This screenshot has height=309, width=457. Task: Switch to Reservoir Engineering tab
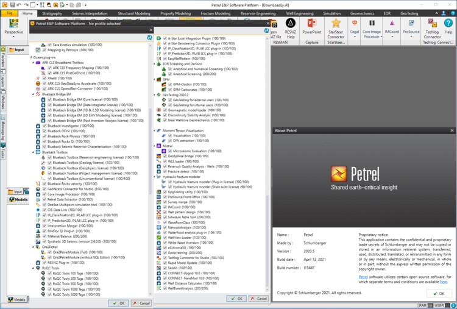tap(258, 13)
